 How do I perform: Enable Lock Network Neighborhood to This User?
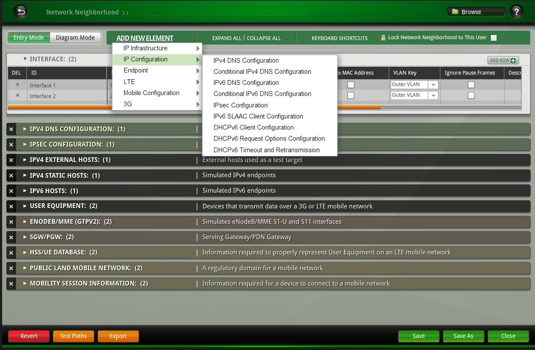(494, 38)
